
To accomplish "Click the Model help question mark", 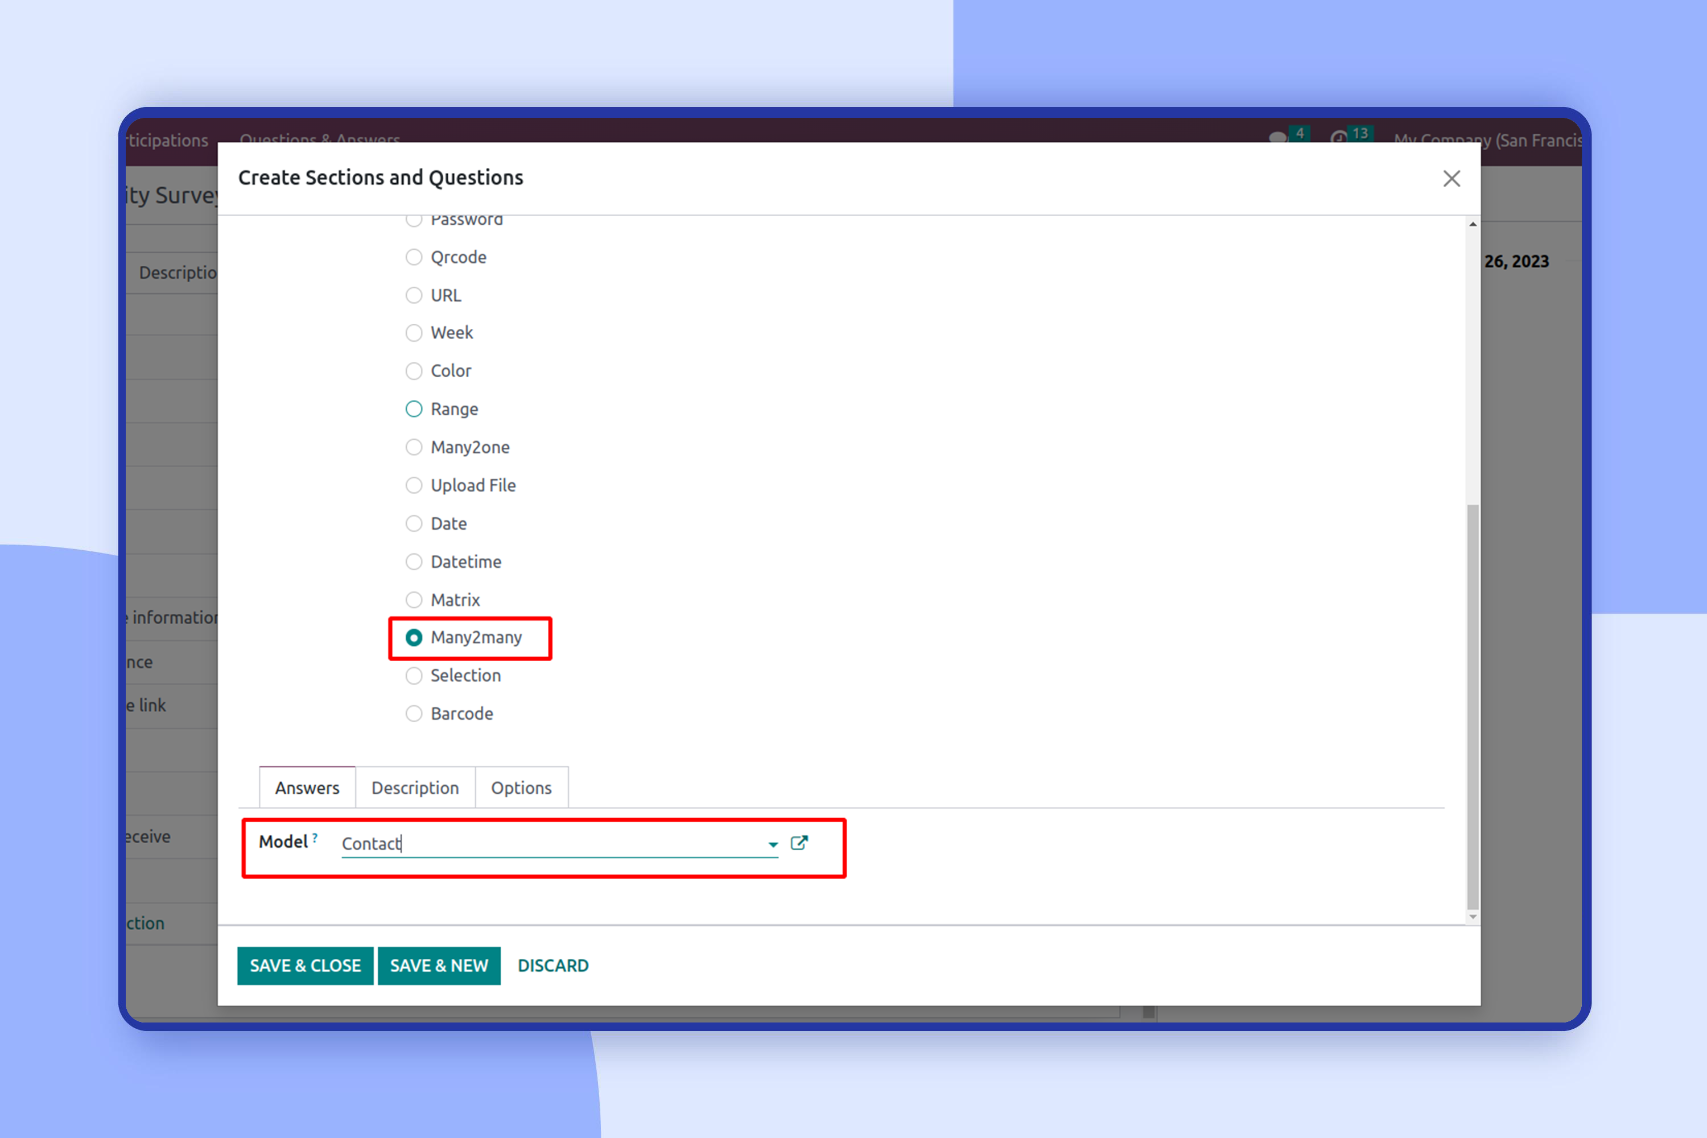I will coord(315,837).
